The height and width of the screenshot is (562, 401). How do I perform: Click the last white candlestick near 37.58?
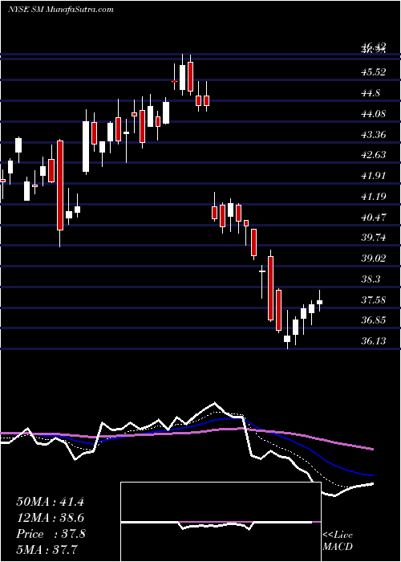point(319,301)
